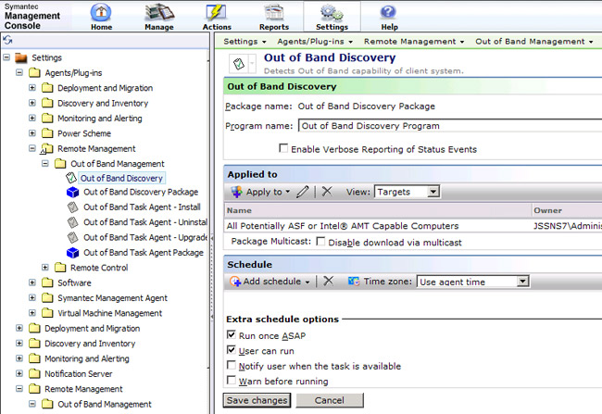The width and height of the screenshot is (602, 414).
Task: Click the delete X icon in Schedule toolbar
Action: 328,282
